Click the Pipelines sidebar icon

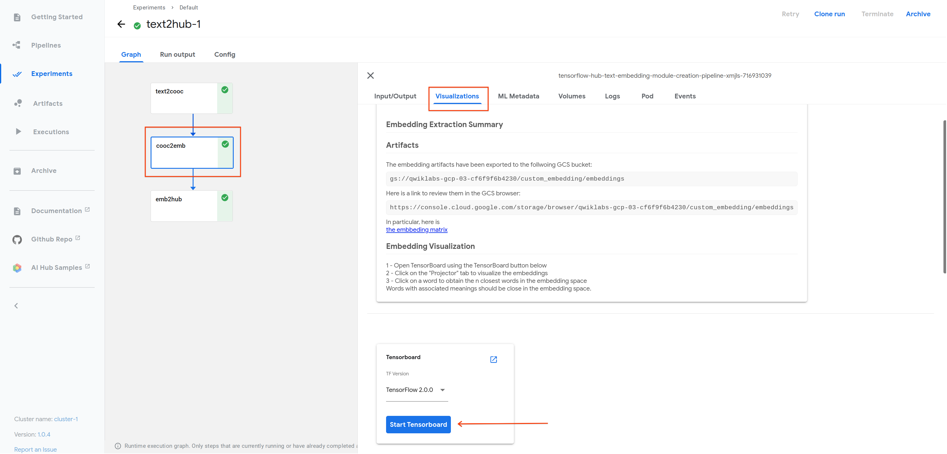17,45
